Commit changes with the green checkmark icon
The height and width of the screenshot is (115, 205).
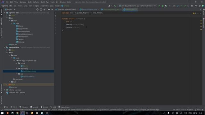tap(181, 6)
